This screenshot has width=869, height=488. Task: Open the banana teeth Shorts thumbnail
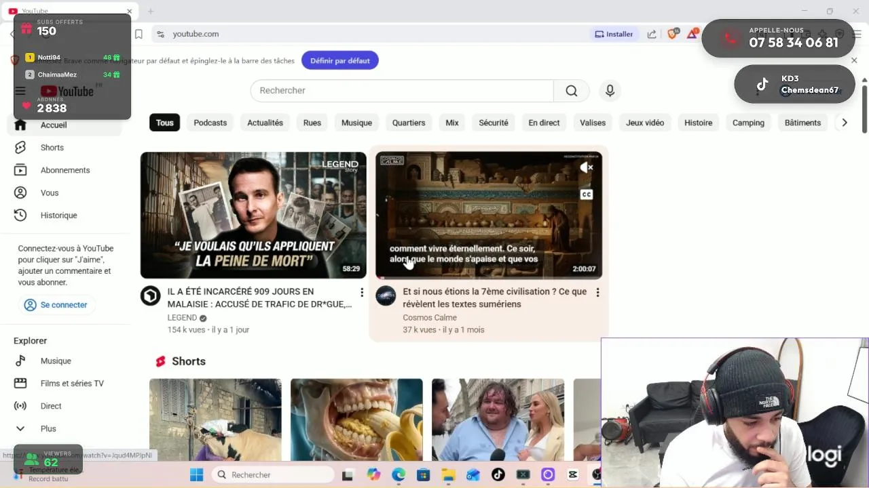pyautogui.click(x=356, y=420)
